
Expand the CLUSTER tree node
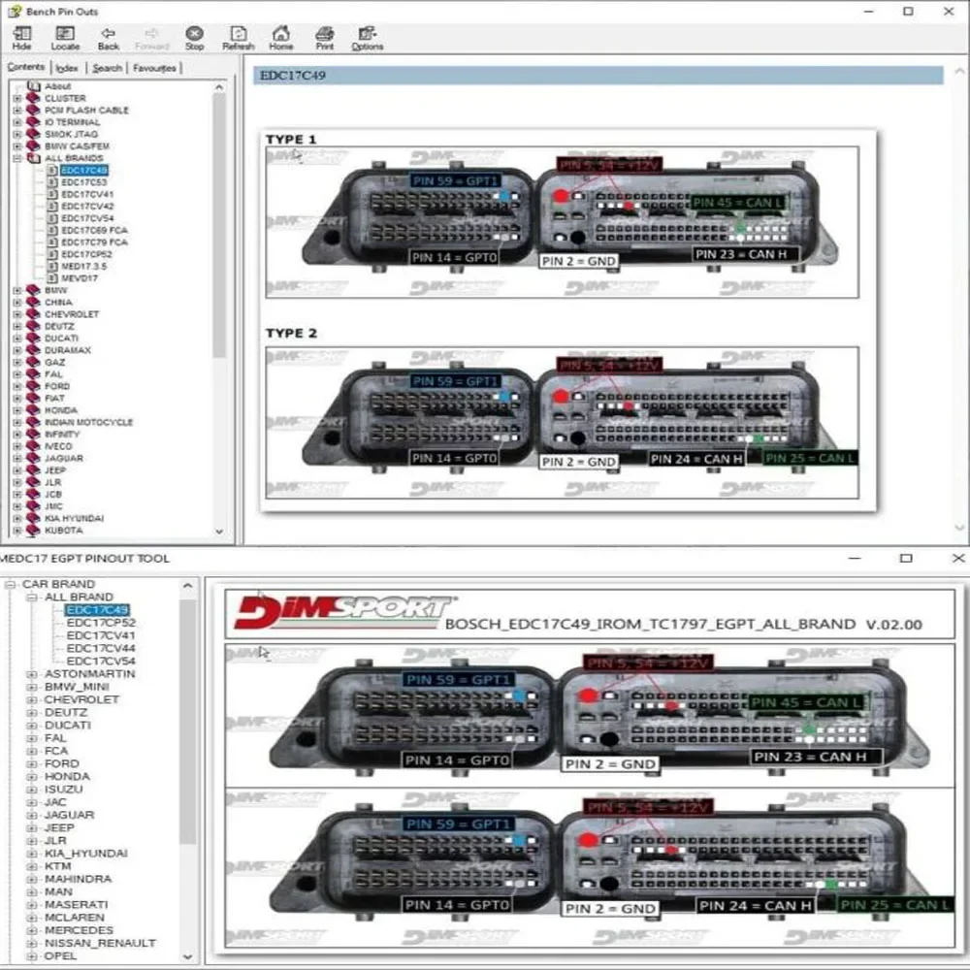click(17, 98)
